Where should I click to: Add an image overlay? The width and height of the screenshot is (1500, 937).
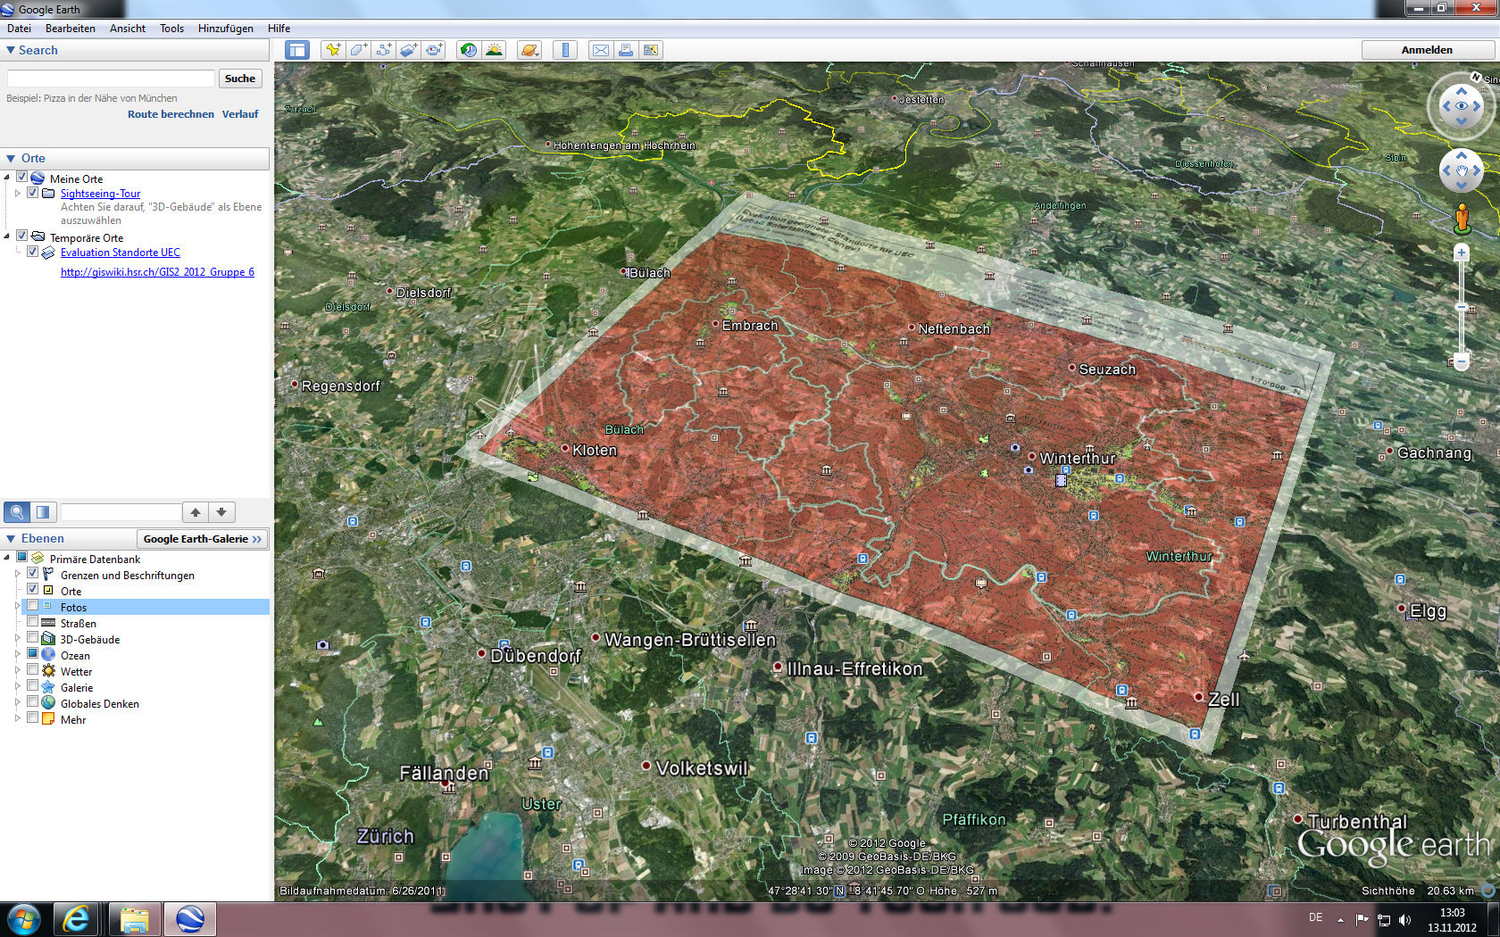[408, 51]
